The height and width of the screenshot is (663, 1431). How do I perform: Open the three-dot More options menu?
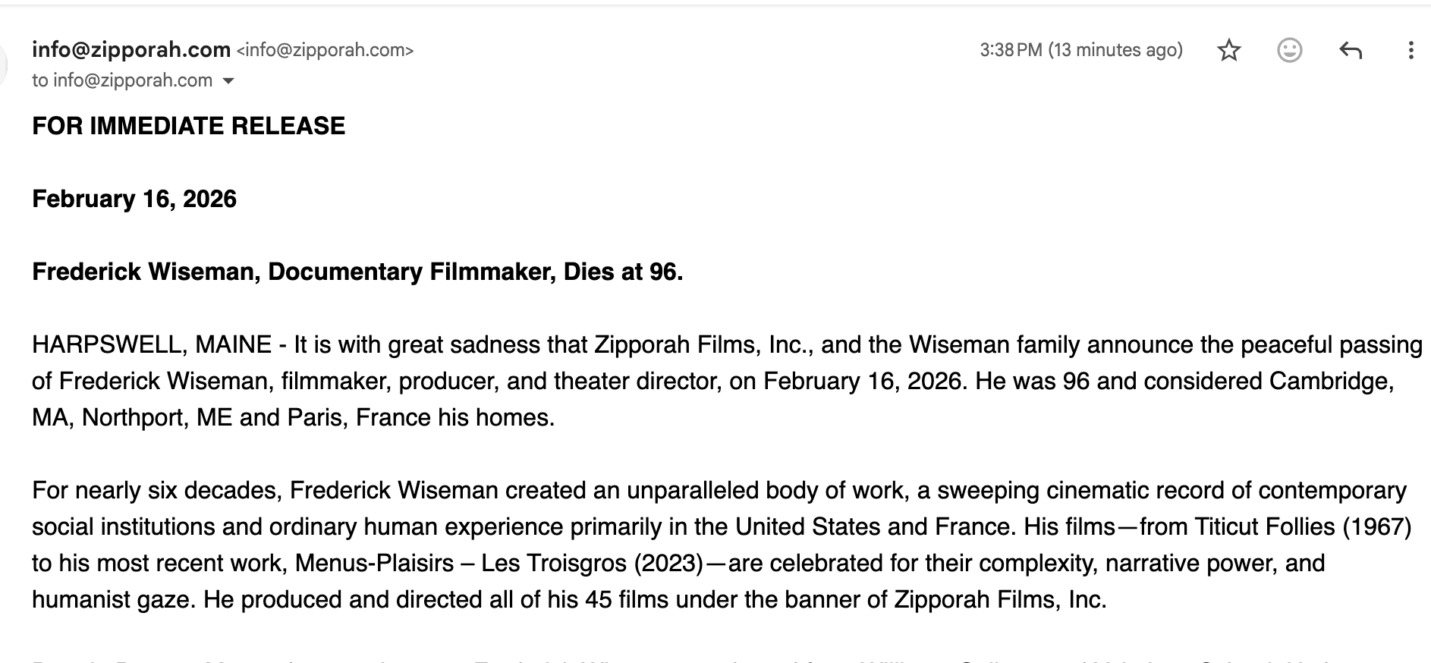tap(1411, 51)
